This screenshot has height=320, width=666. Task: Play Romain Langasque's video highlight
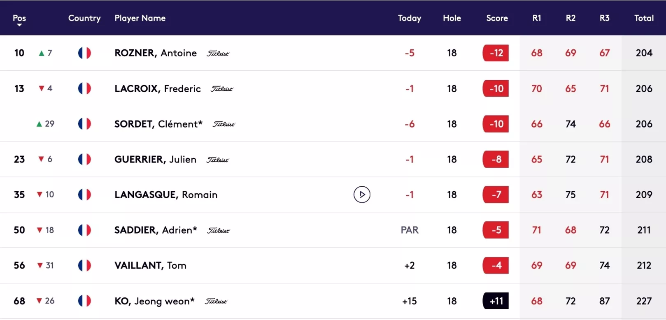pos(362,195)
